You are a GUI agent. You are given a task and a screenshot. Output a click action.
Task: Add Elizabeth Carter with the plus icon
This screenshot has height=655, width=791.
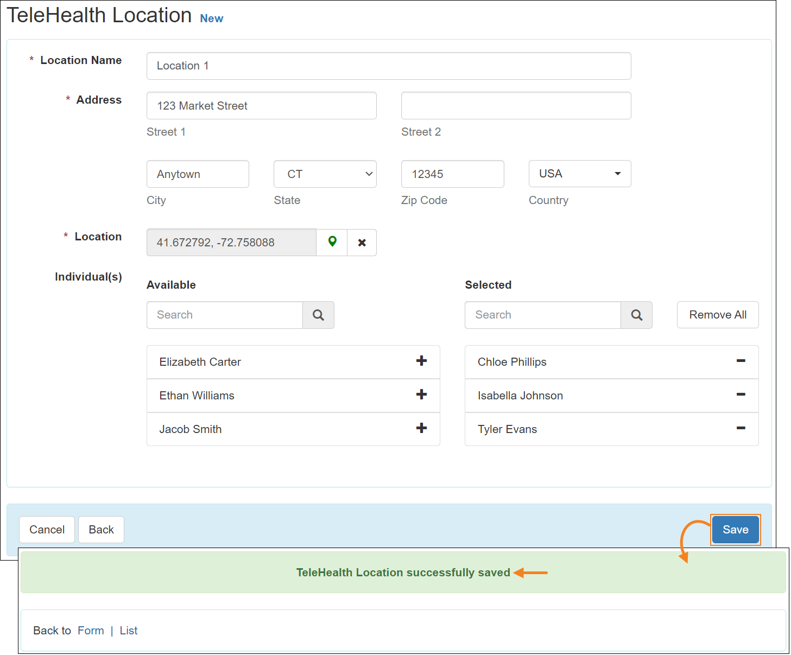pos(421,361)
